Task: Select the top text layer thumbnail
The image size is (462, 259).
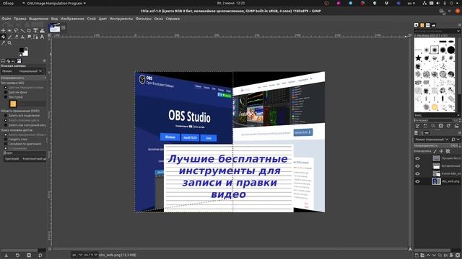Action: coord(436,158)
